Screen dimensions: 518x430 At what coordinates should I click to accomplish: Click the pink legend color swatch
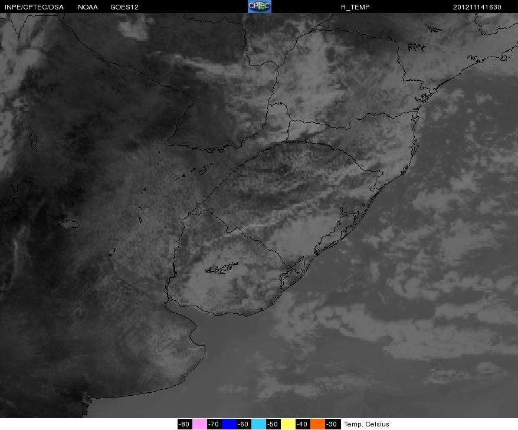coord(199,424)
